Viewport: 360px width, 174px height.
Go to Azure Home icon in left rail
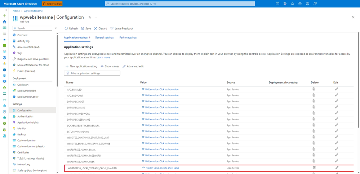click(4, 22)
